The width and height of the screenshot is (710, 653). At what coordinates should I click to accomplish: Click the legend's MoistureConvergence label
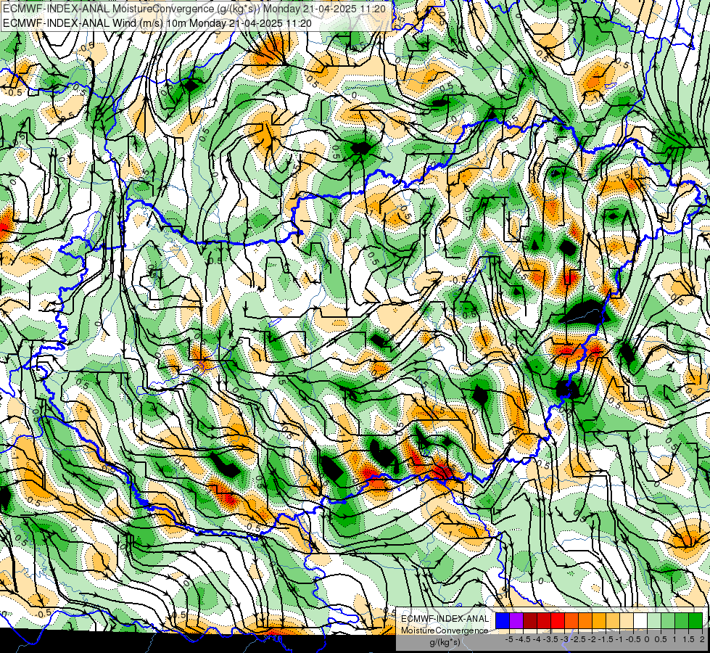[445, 631]
